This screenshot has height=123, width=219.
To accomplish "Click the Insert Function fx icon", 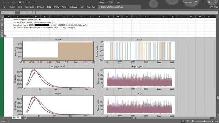I will click(32, 12).
